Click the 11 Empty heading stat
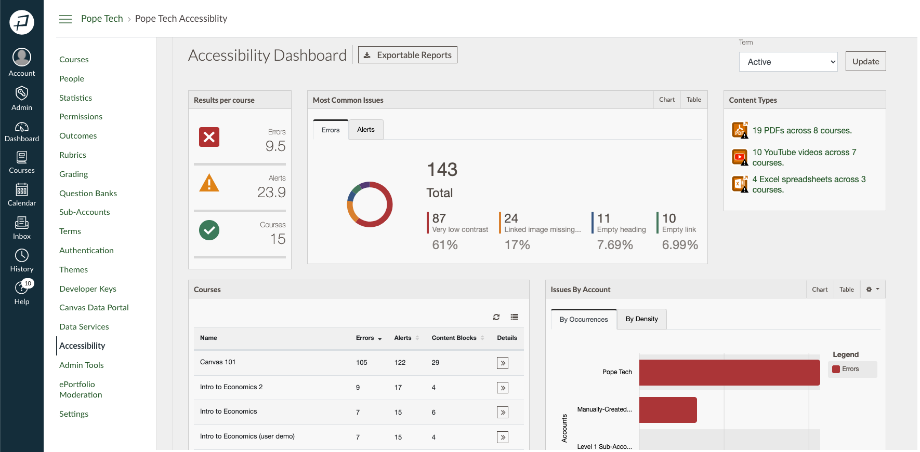920x452 pixels. (619, 231)
